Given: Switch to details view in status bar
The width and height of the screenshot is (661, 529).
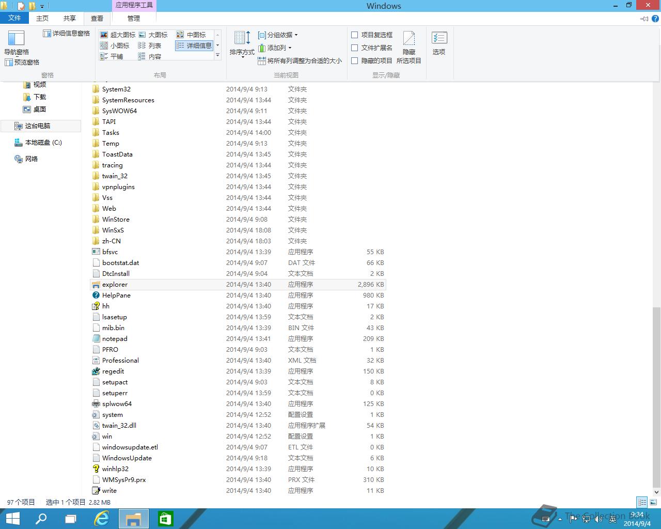Looking at the screenshot, I should (642, 502).
